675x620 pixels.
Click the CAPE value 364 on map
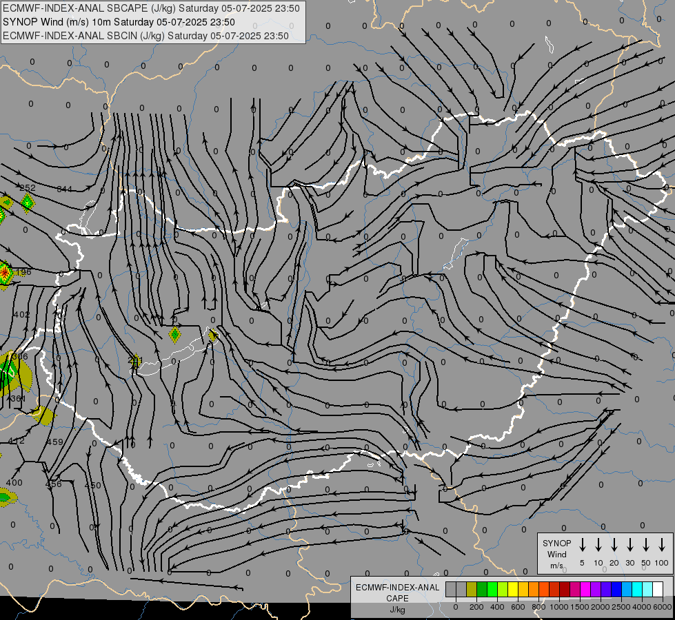point(18,398)
